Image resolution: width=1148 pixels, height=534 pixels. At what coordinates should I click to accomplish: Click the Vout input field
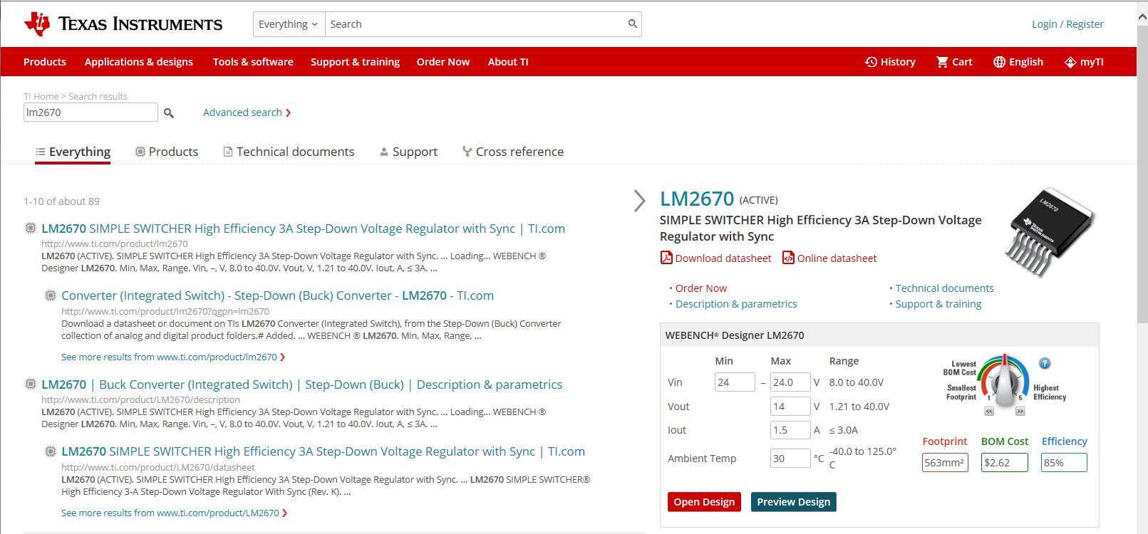coord(790,407)
